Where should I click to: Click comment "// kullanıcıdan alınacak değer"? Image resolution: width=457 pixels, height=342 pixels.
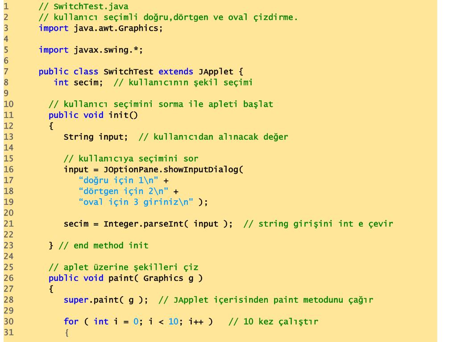pyautogui.click(x=213, y=137)
